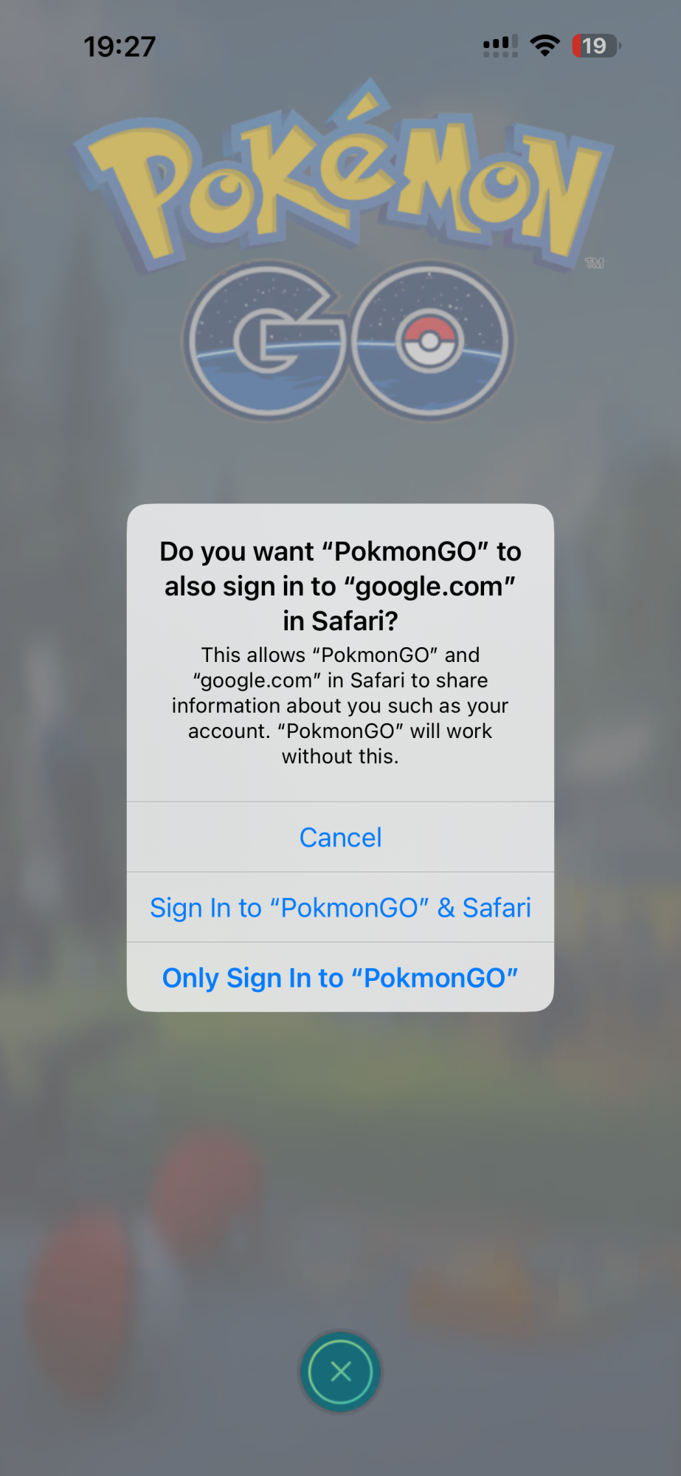Tap the red Poké Ball inside GO logo
The height and width of the screenshot is (1476, 681).
[x=429, y=342]
